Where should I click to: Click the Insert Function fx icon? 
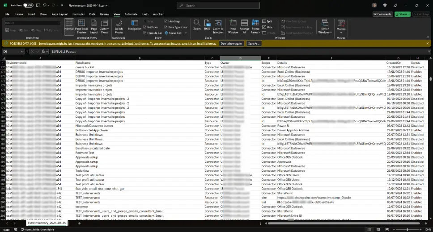pyautogui.click(x=43, y=51)
